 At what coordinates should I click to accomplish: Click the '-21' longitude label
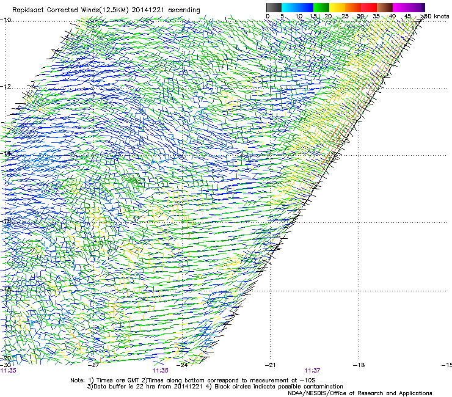[x=270, y=365]
